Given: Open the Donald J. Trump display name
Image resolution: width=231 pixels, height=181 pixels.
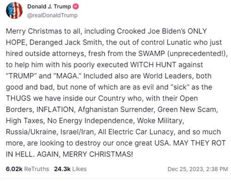Looking at the screenshot, I should (x=49, y=6).
